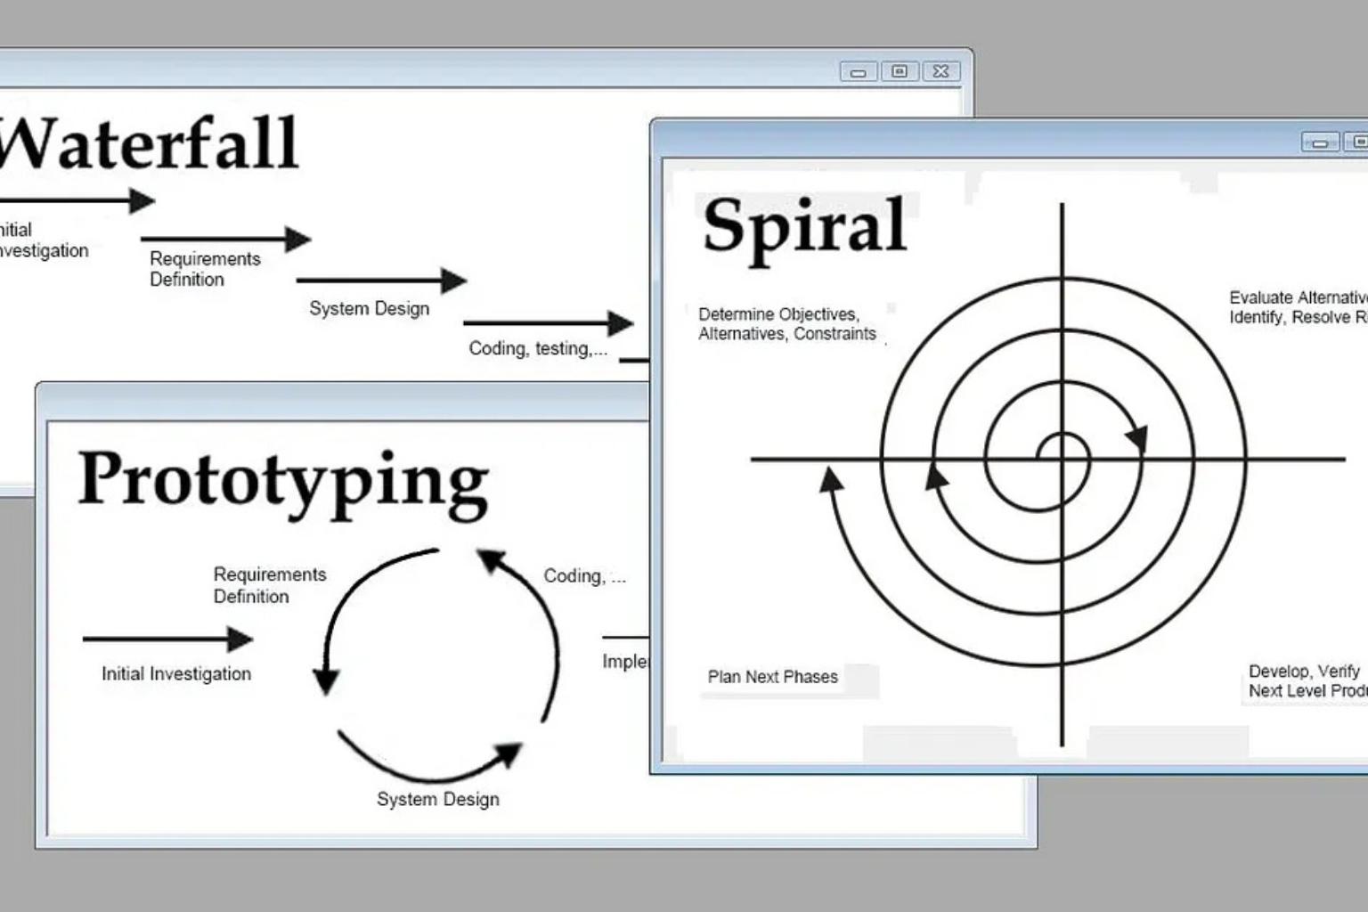The image size is (1368, 912).
Task: Click the System Design label in Waterfall
Action: point(369,309)
